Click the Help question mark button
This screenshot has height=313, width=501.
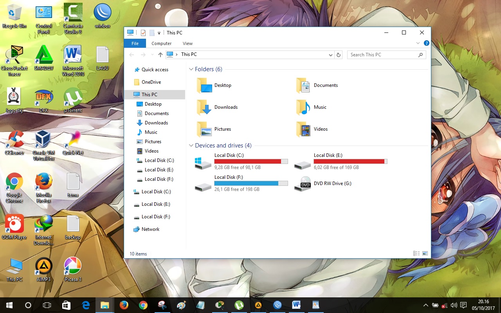pyautogui.click(x=426, y=43)
